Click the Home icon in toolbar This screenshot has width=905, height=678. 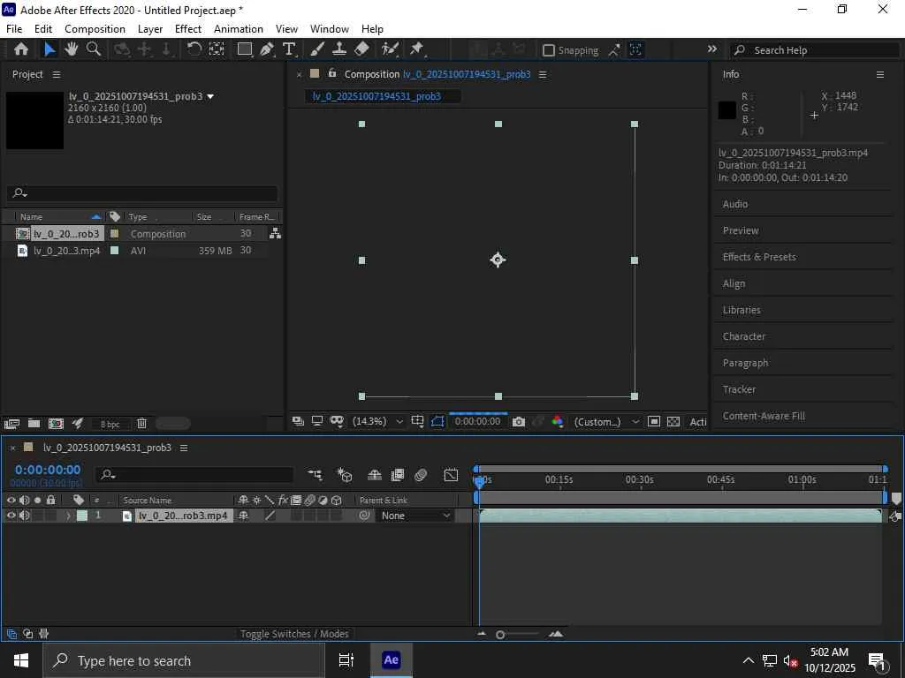(21, 49)
